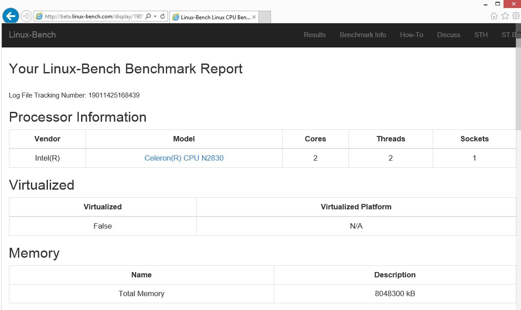The height and width of the screenshot is (310, 521).
Task: Open the Results menu item
Action: pyautogui.click(x=314, y=35)
